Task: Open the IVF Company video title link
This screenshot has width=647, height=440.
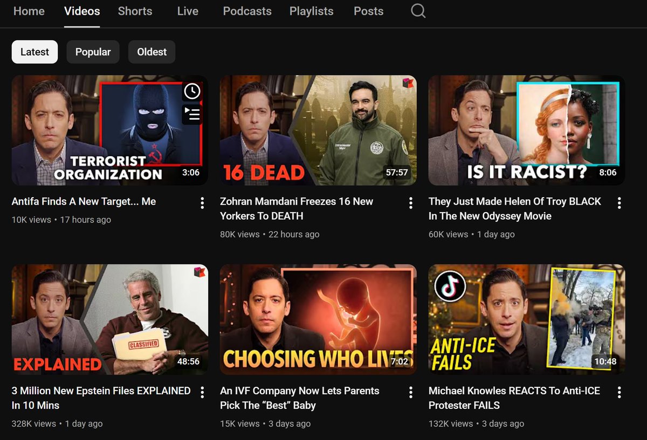Action: click(299, 397)
